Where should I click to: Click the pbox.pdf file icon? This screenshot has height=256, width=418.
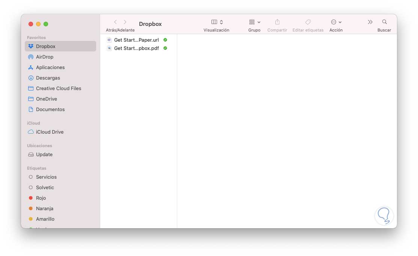click(x=109, y=48)
